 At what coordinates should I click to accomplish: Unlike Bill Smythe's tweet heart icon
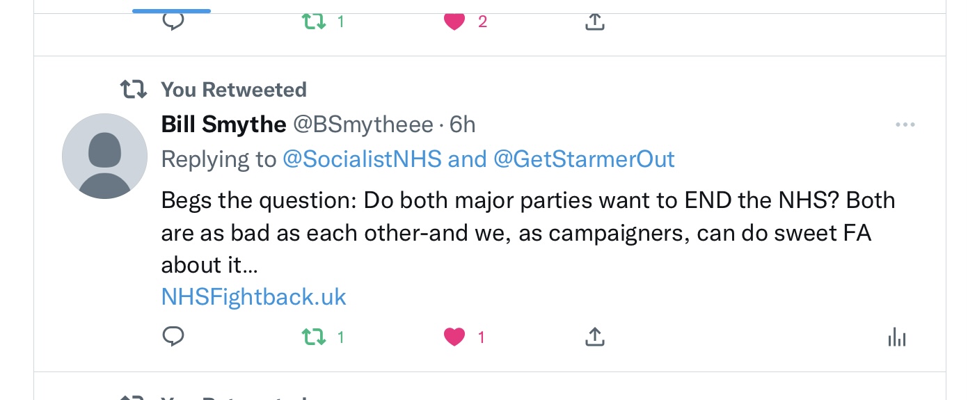(x=454, y=337)
